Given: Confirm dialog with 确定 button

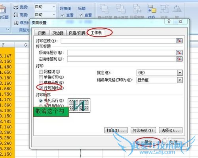Looking at the screenshot, I should point(148,142).
